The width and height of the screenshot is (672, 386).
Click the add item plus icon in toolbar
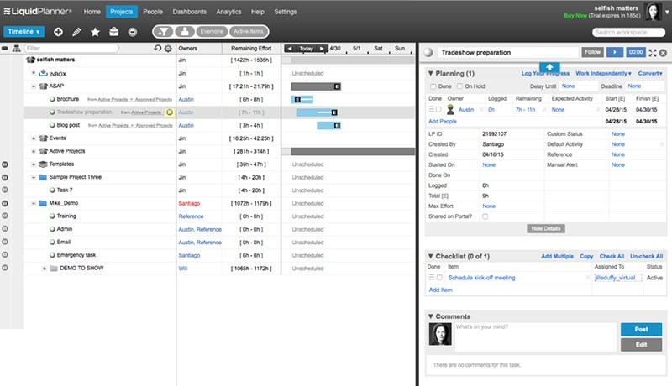point(58,32)
